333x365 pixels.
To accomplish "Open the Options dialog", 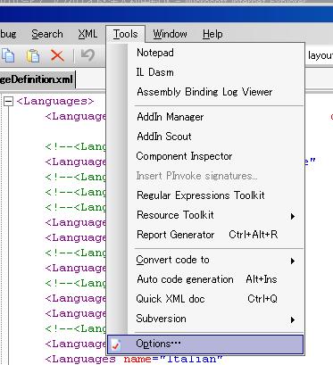I will point(205,344).
